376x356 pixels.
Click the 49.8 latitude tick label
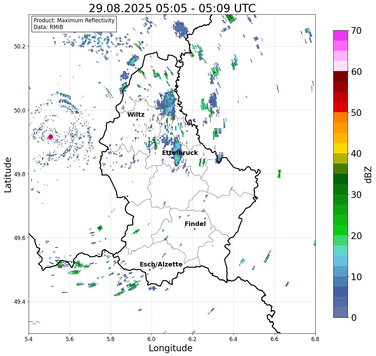click(20, 174)
